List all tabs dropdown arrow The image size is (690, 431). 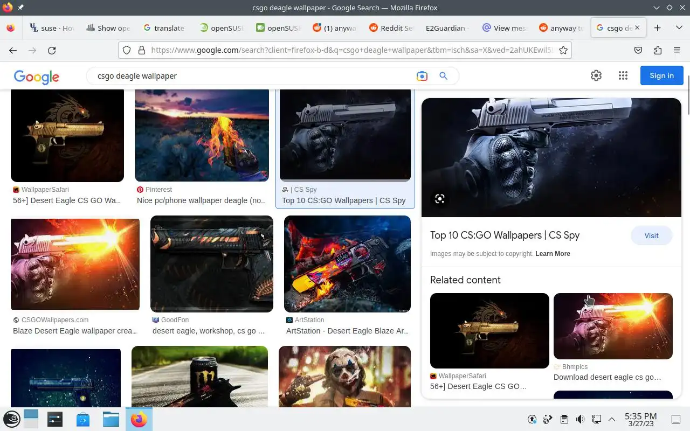[x=679, y=28]
